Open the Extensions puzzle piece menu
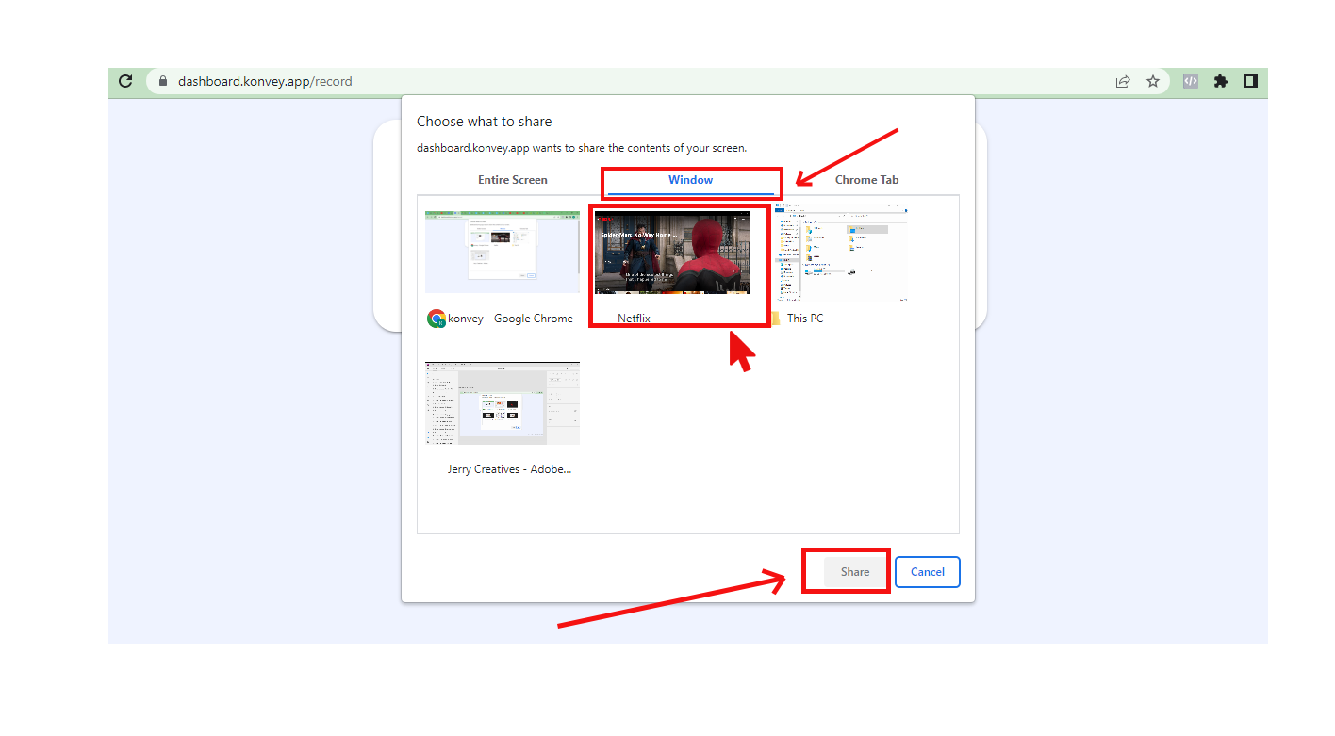Screen dimensions: 1335x736 (1221, 81)
